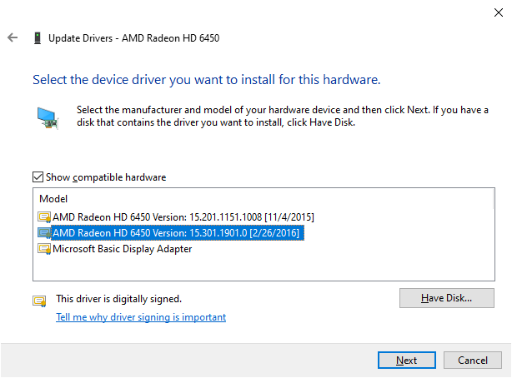Uncheck Show compatible hardware checkbox

[38, 177]
